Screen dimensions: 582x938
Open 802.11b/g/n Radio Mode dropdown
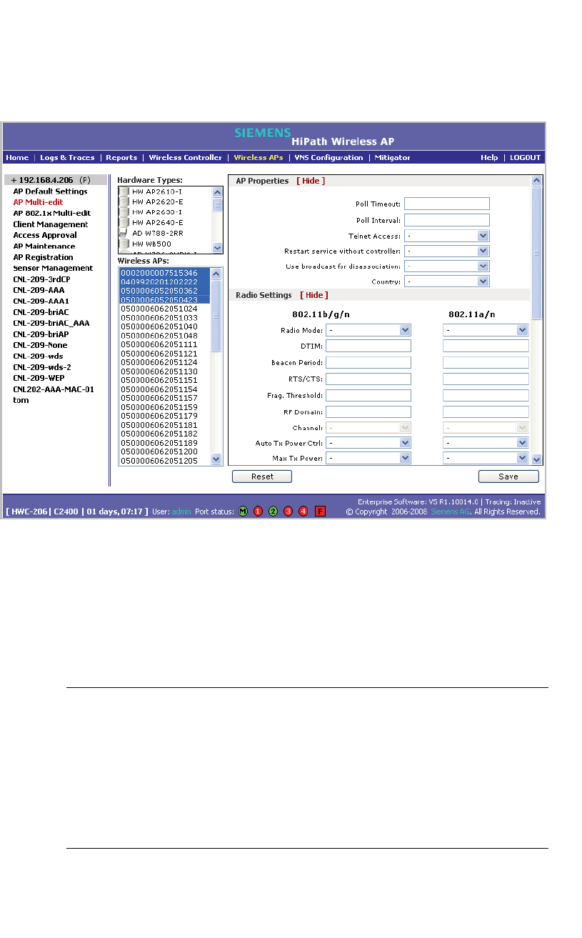[368, 330]
